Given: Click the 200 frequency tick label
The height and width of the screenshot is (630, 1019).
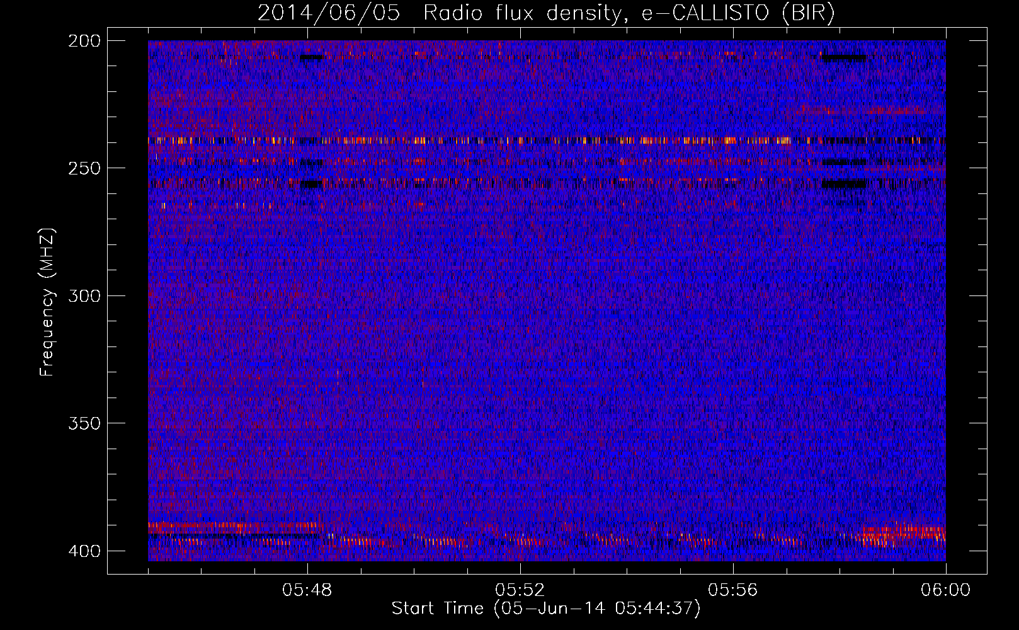Looking at the screenshot, I should point(84,41).
